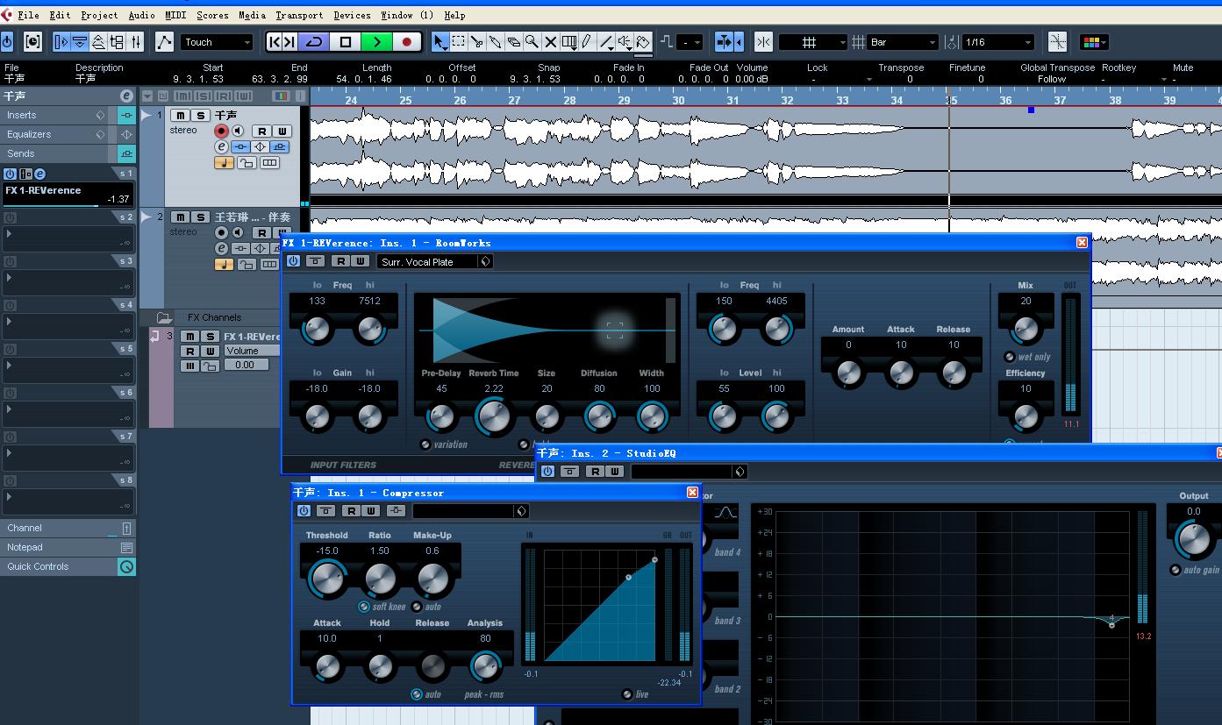Open the Transport menu

pyautogui.click(x=299, y=15)
